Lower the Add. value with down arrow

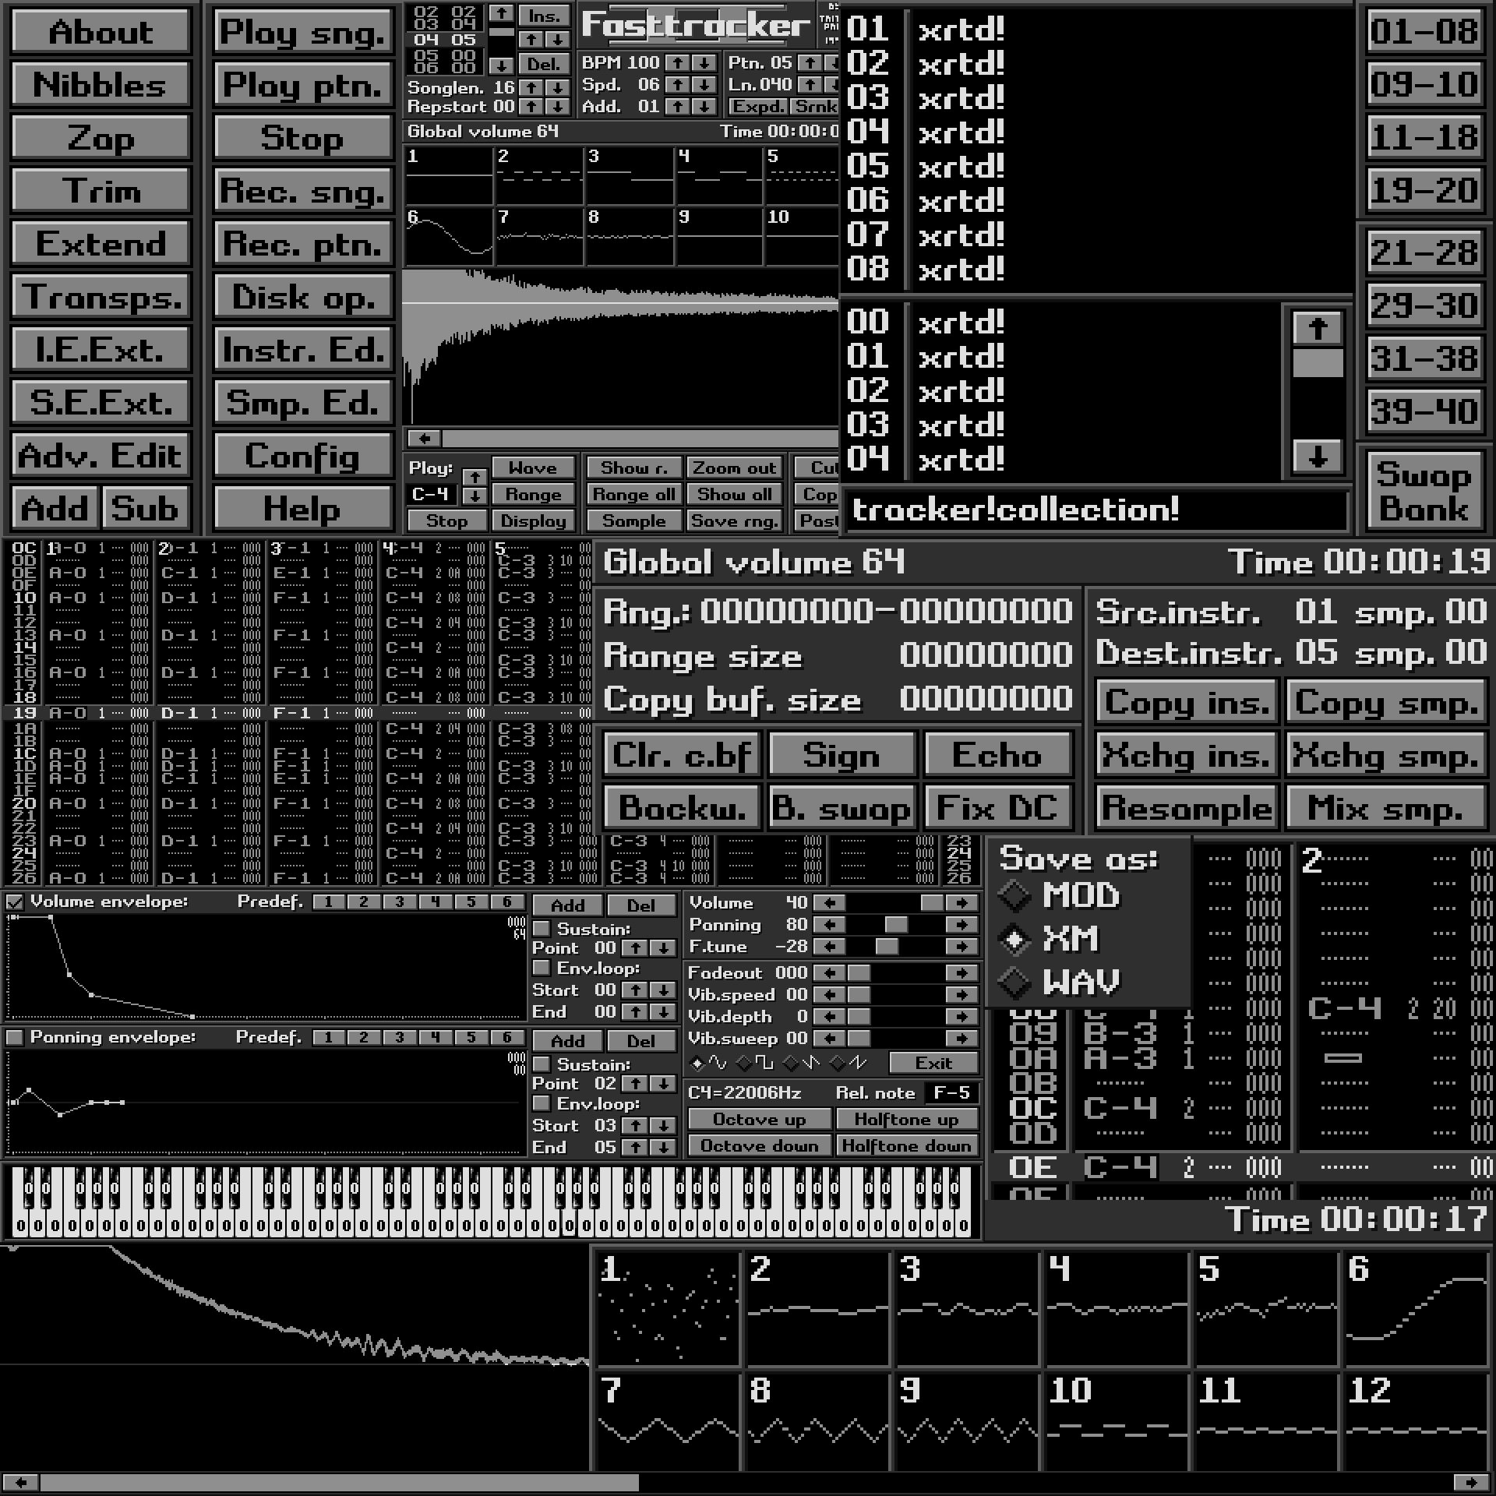click(704, 106)
